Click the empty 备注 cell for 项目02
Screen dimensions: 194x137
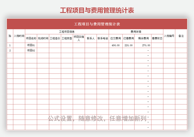coord(181,50)
